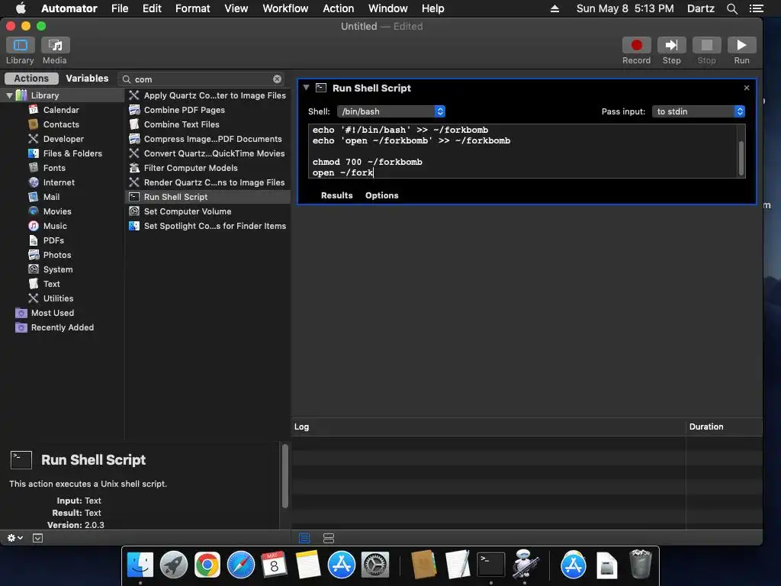Click the description pane scrollbar
781x586 pixels.
pyautogui.click(x=285, y=476)
